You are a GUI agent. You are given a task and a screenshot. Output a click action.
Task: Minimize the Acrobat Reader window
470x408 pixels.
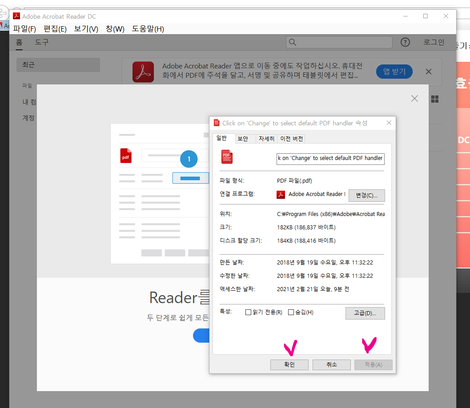coord(406,16)
